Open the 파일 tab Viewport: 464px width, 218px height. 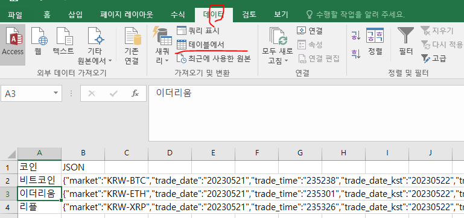(15, 14)
